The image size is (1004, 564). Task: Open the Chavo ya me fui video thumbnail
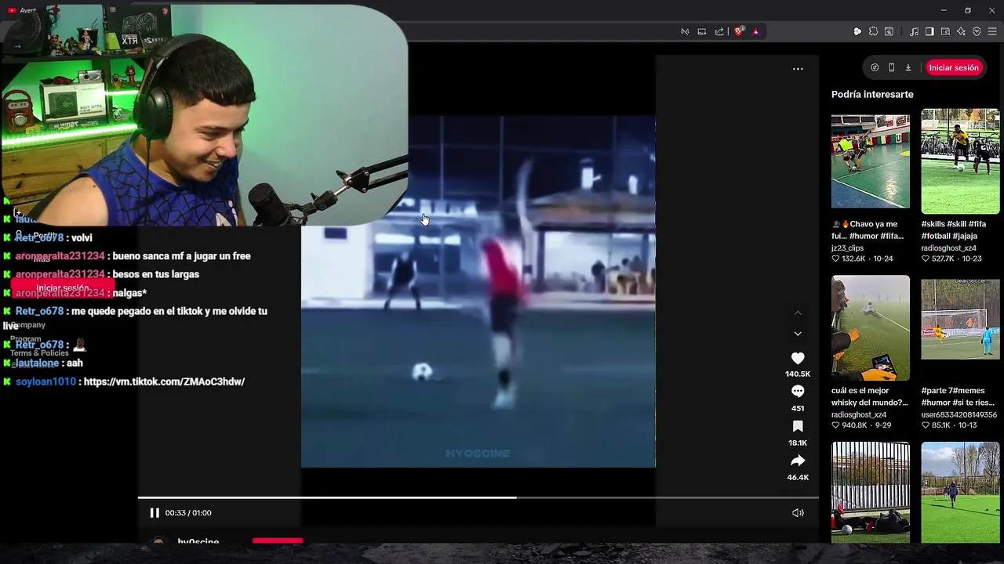[871, 161]
